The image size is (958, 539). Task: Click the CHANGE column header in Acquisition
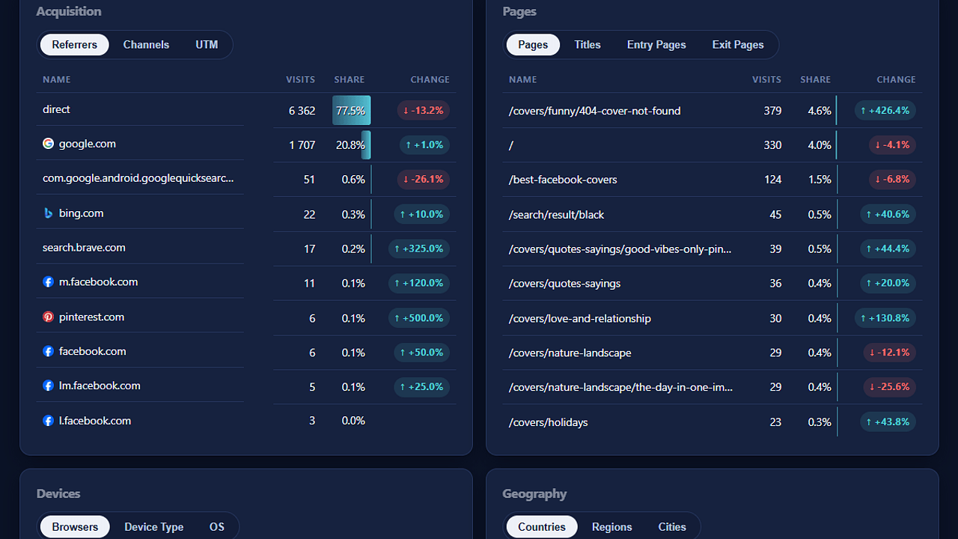click(430, 79)
